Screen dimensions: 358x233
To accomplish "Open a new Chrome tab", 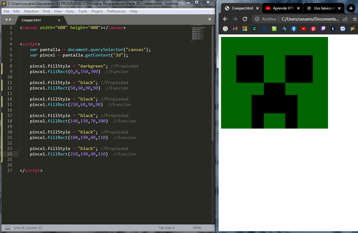I will pos(351,8).
